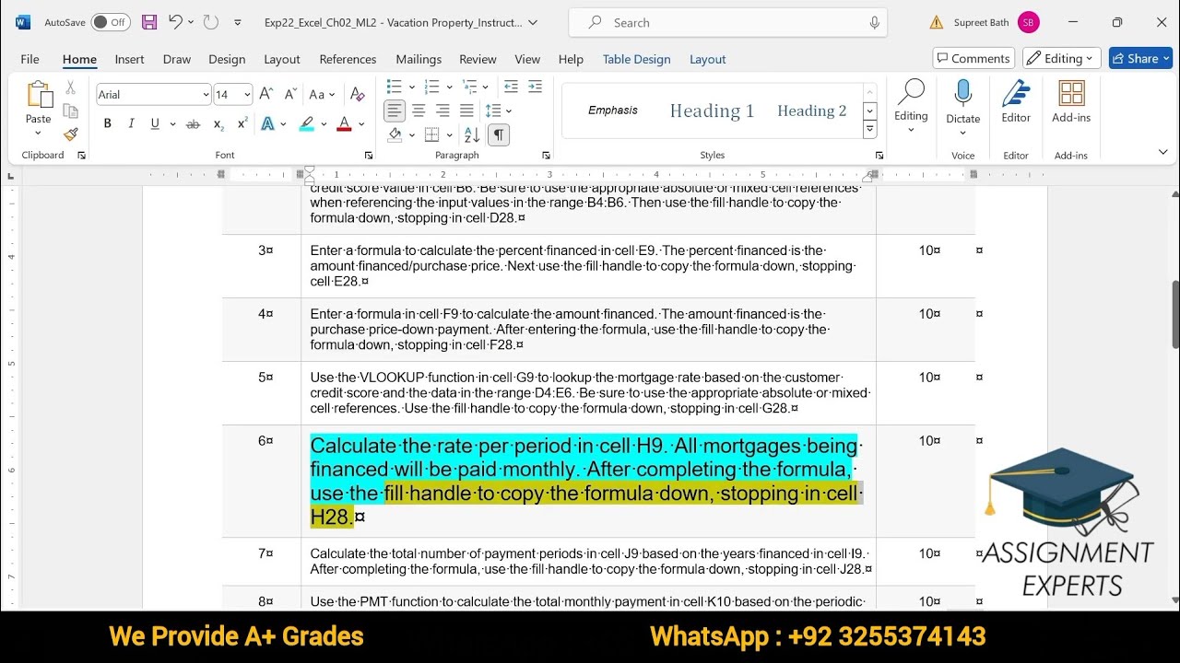Toggle italic formatting

(131, 123)
